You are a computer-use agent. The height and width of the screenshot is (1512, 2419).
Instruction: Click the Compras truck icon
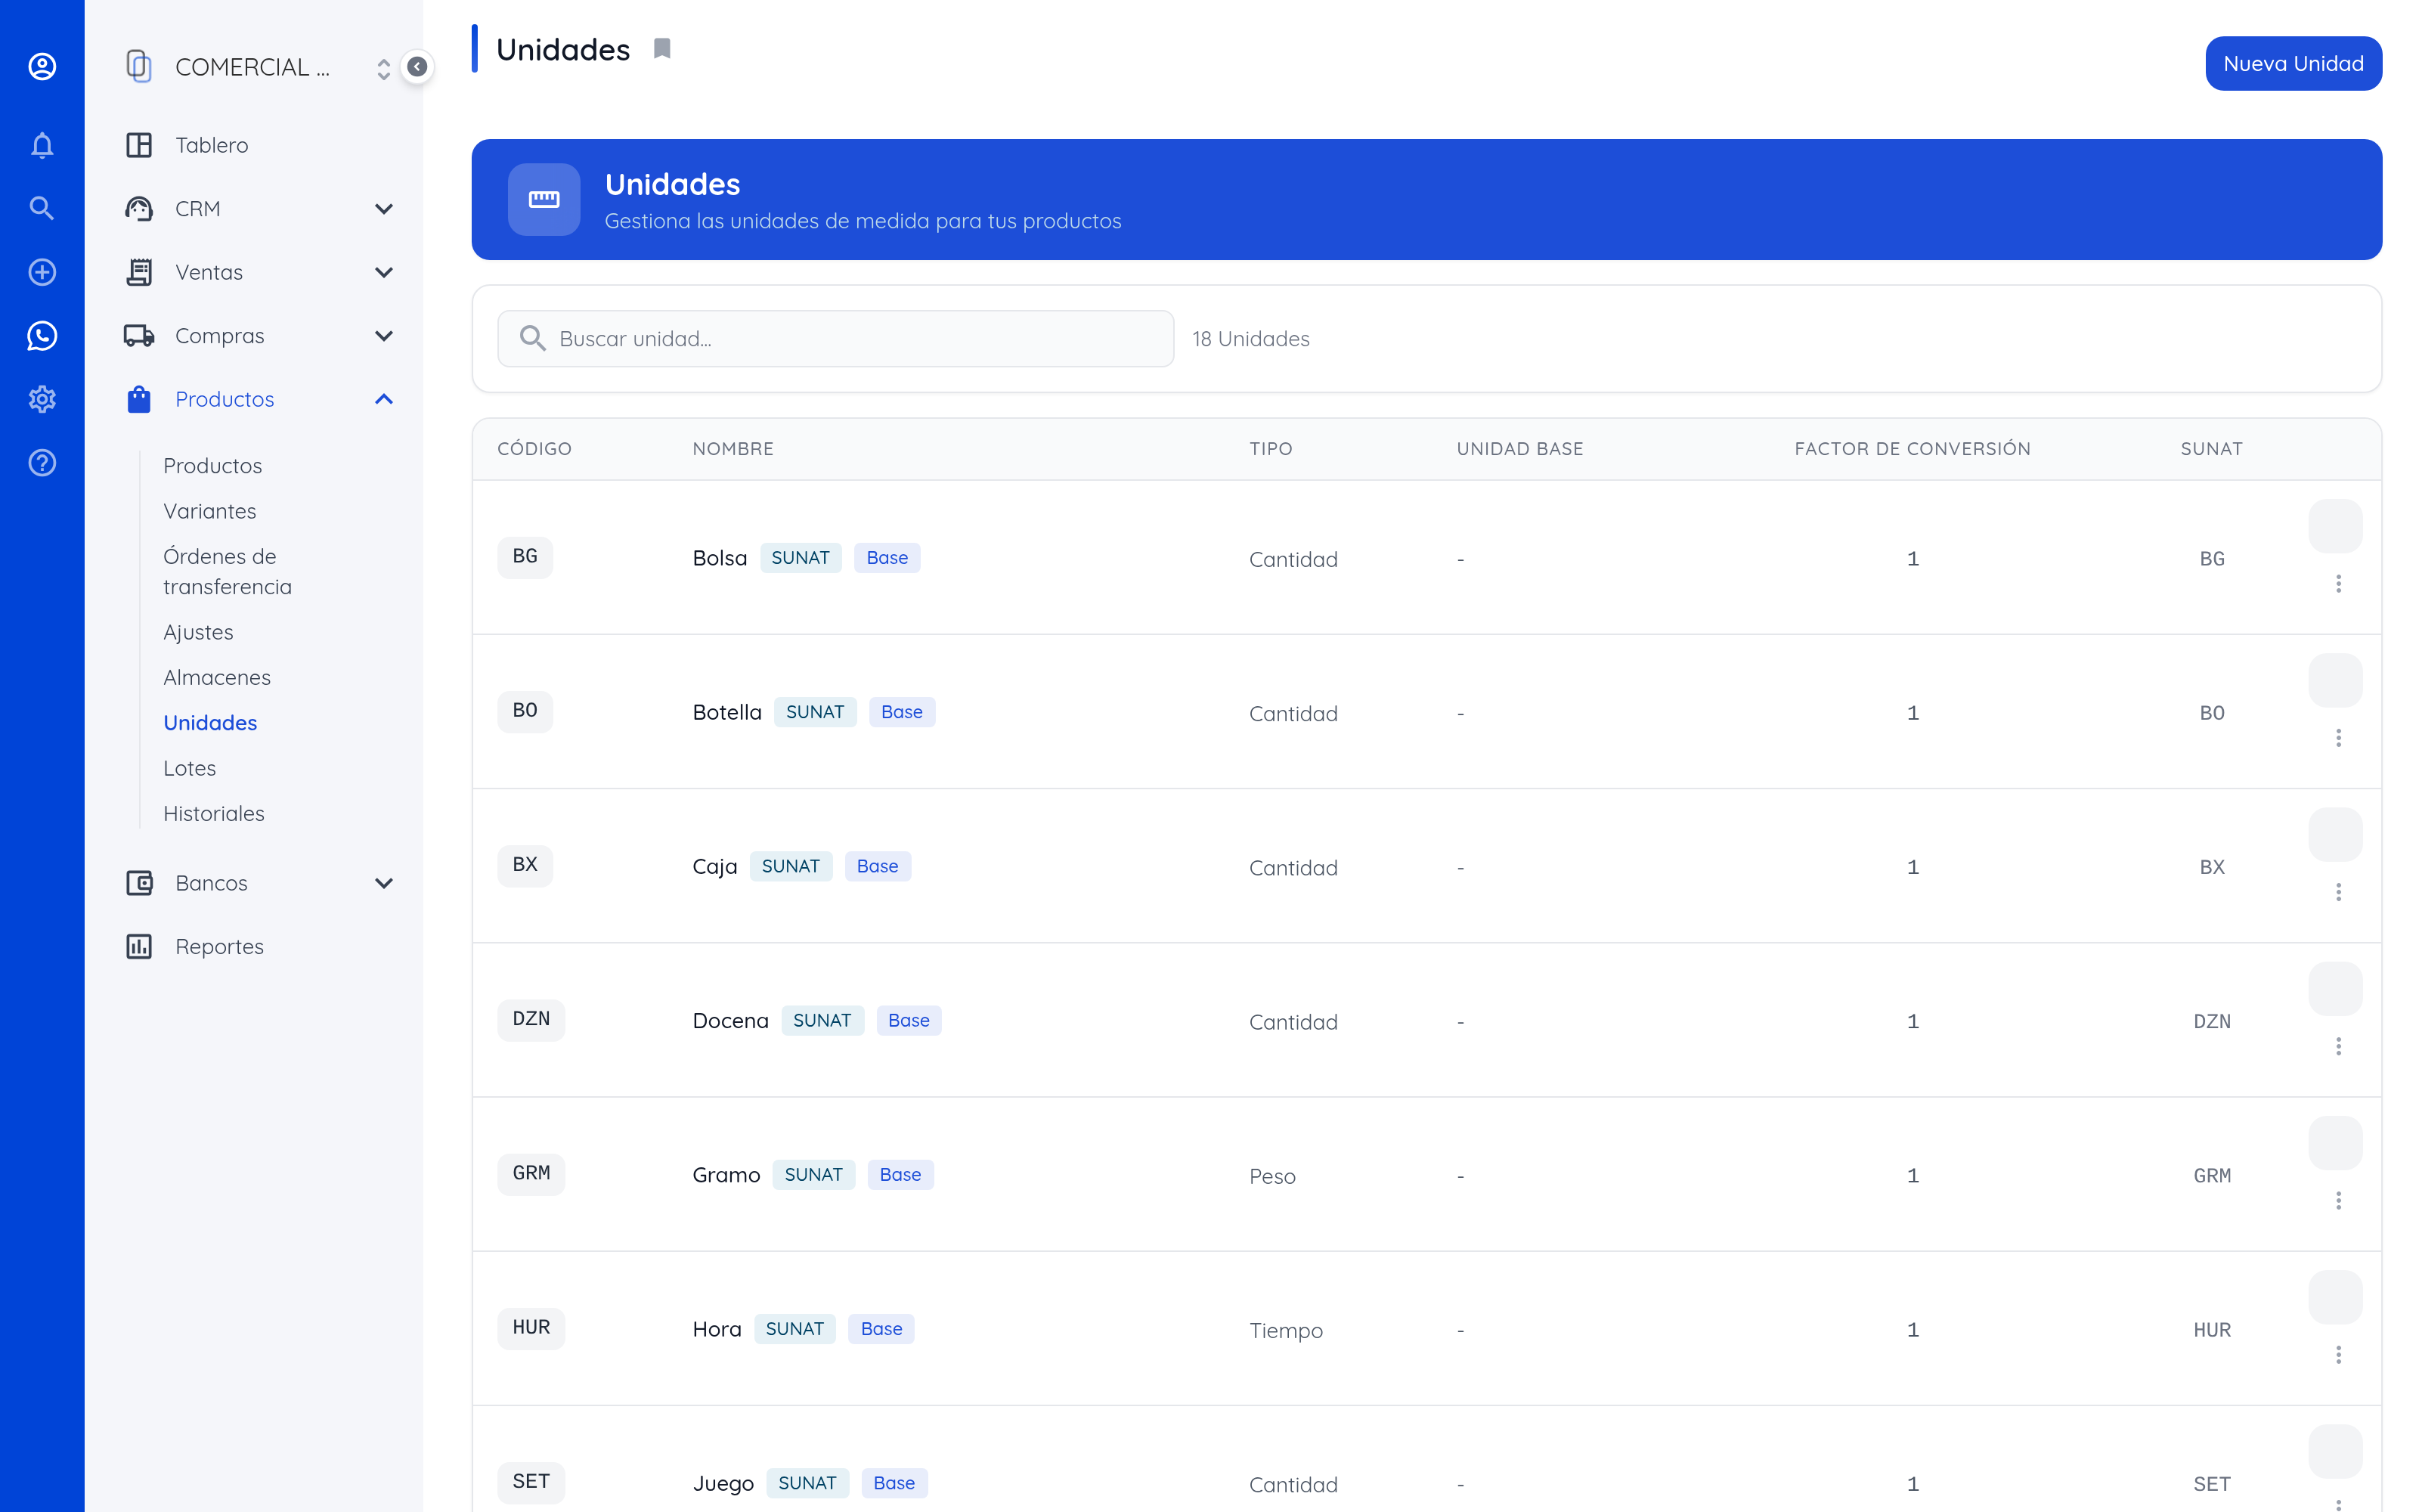click(139, 336)
